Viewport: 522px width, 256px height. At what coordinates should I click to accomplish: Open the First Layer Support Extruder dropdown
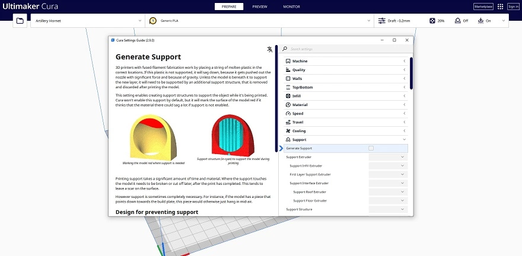[x=388, y=174]
